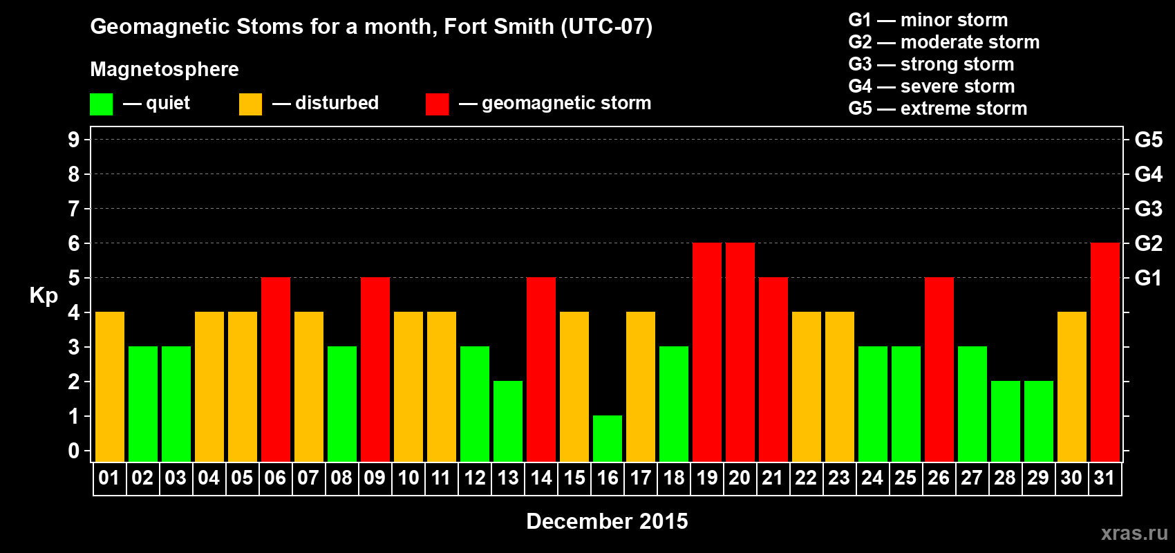Click date label 15 on the axis

574,478
